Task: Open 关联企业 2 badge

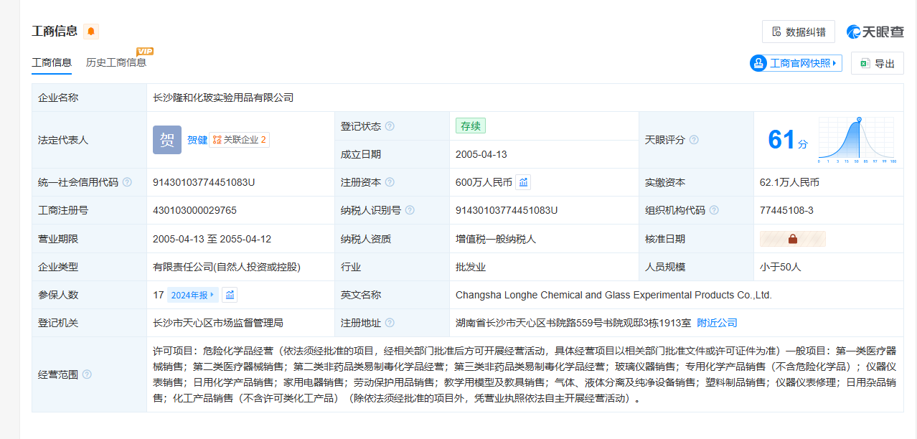Action: pos(240,140)
